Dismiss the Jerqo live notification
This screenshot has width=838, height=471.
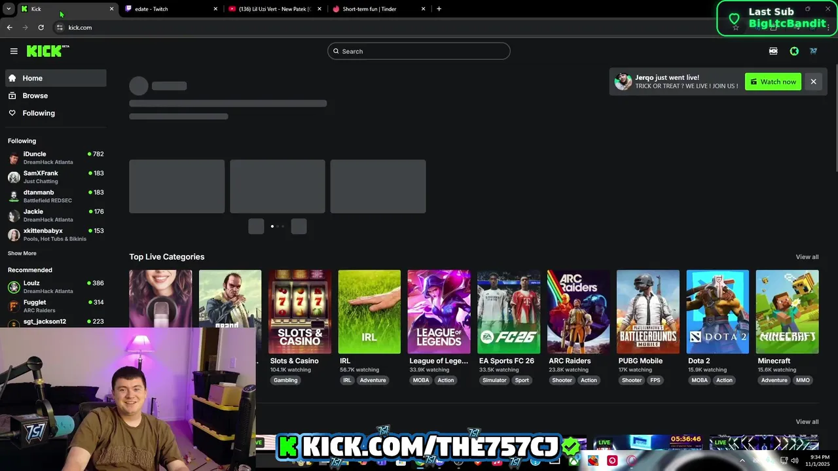pyautogui.click(x=813, y=82)
